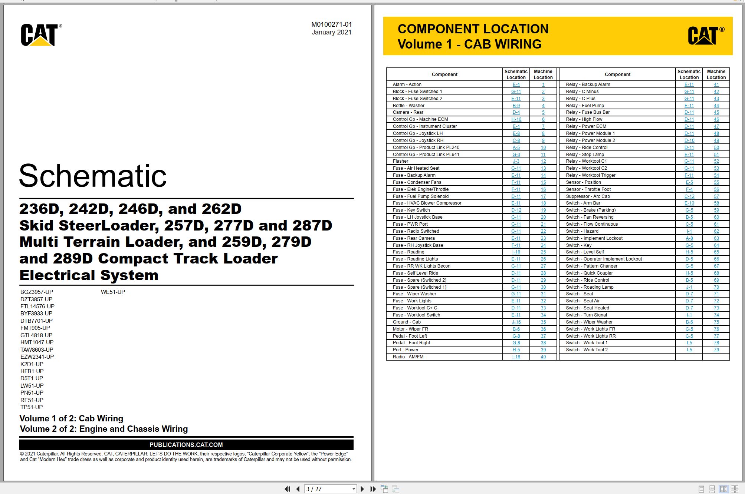Click the 'Volume 2 of 2: Engine and Chassis Wiring' line
Image resolution: width=745 pixels, height=494 pixels.
coord(104,429)
